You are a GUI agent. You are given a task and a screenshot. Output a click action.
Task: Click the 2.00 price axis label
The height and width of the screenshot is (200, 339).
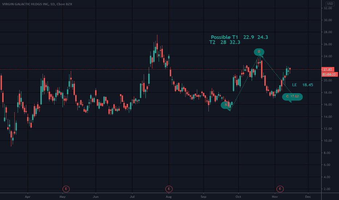[328, 189]
